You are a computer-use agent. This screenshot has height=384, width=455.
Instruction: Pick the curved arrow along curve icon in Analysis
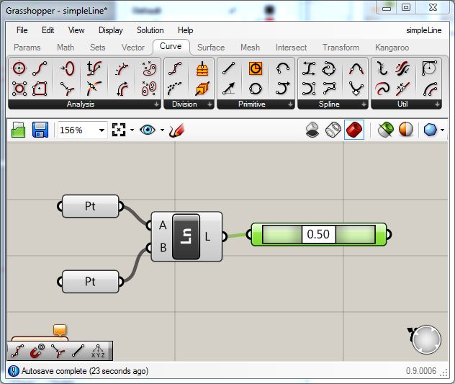pos(122,89)
